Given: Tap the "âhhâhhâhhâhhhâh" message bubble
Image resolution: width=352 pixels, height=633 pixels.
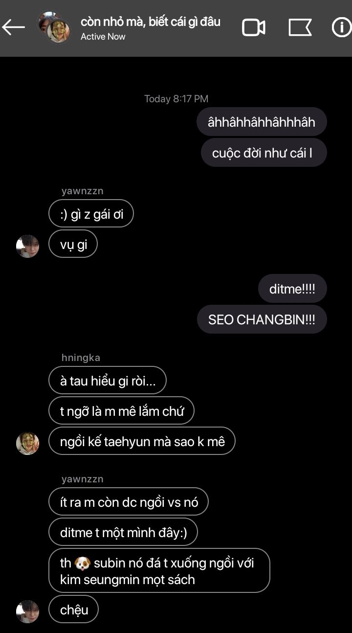Looking at the screenshot, I should (x=262, y=122).
